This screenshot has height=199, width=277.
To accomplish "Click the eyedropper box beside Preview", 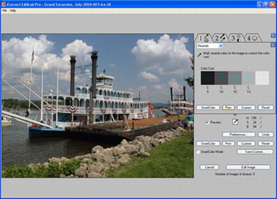I will tap(235, 122).
